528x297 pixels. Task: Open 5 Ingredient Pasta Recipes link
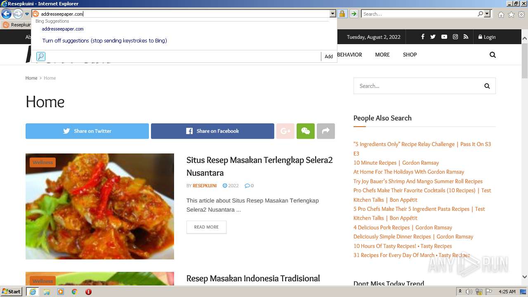[419, 213]
